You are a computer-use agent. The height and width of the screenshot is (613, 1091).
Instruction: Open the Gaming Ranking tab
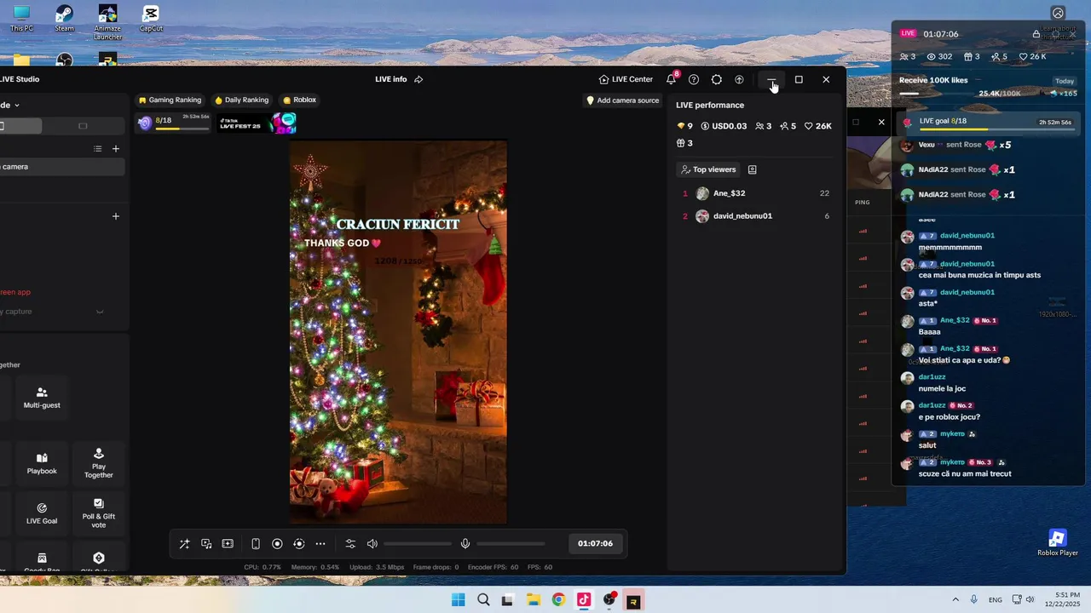pyautogui.click(x=170, y=100)
